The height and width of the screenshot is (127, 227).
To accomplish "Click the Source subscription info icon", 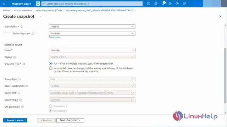I will pyautogui.click(x=27, y=86).
